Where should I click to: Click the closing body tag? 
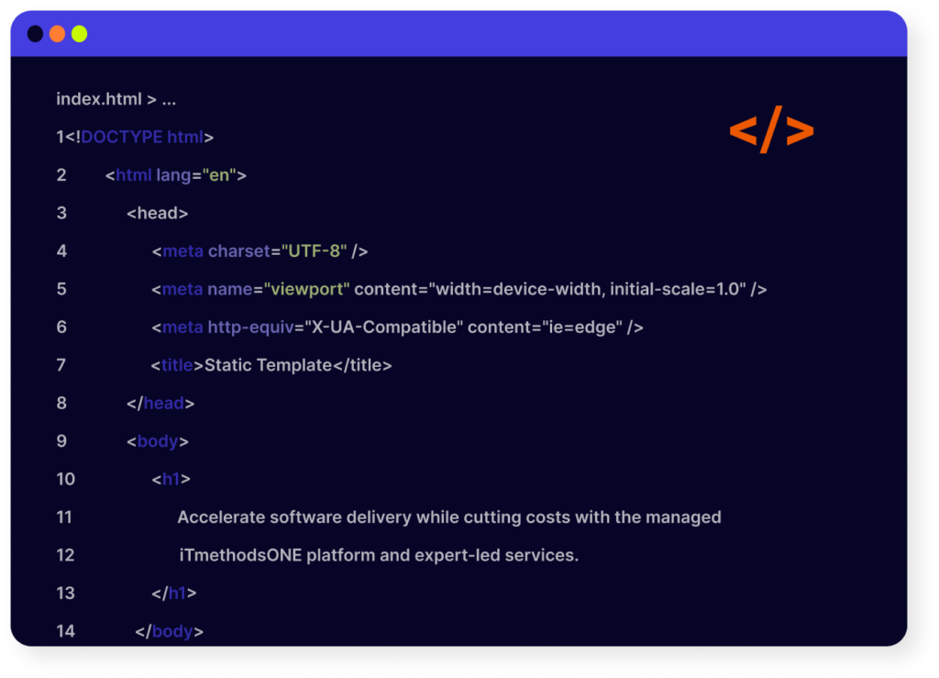click(170, 631)
